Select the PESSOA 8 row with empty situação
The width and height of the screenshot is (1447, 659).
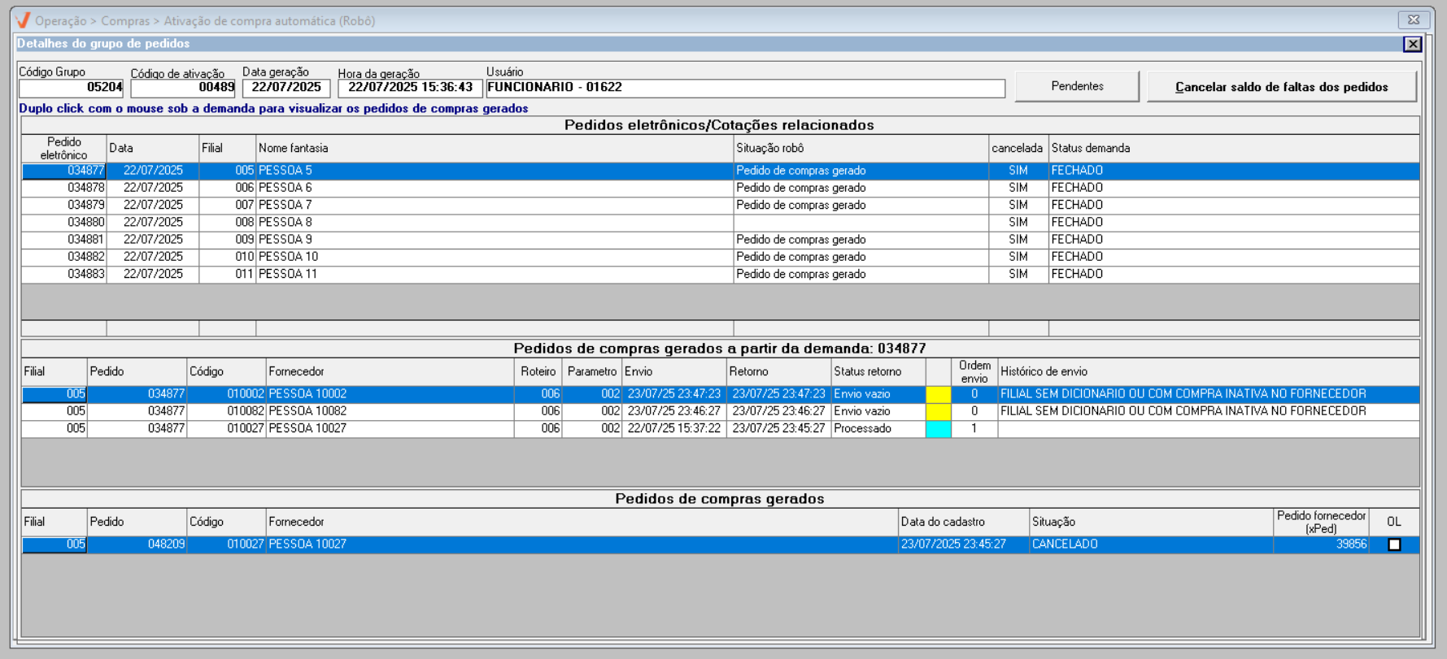pos(488,223)
